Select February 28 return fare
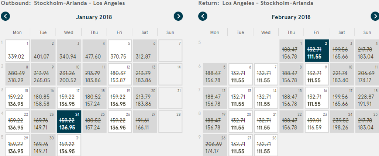This screenshot has height=156, width=379. [x=266, y=145]
